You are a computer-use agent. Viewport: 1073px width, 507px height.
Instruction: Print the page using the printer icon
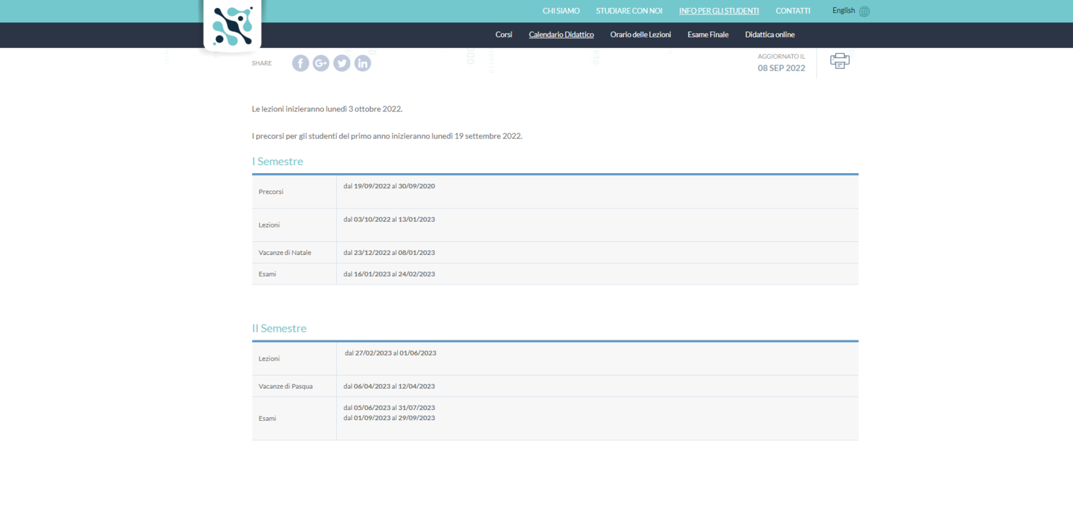pyautogui.click(x=840, y=62)
